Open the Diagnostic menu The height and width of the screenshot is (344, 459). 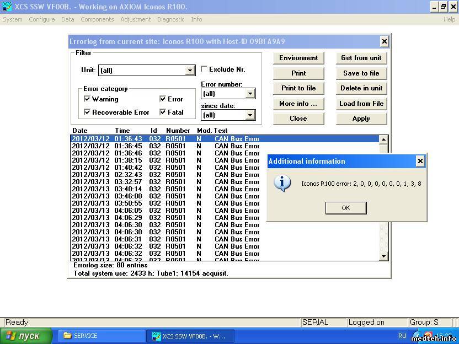(x=170, y=19)
